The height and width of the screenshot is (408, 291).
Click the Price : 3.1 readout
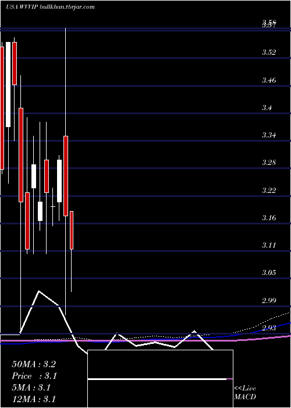(34, 376)
